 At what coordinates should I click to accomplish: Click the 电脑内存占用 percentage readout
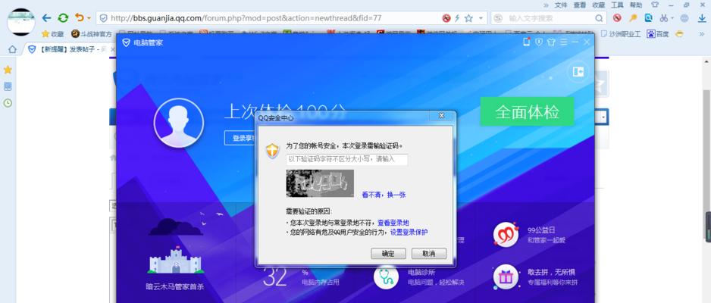pyautogui.click(x=275, y=277)
